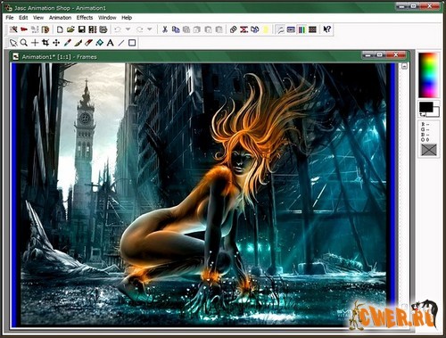The image size is (446, 338).
Task: Click the red X delete frames icon
Action: (244, 29)
